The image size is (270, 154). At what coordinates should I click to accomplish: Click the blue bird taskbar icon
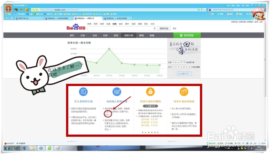(x=24, y=148)
